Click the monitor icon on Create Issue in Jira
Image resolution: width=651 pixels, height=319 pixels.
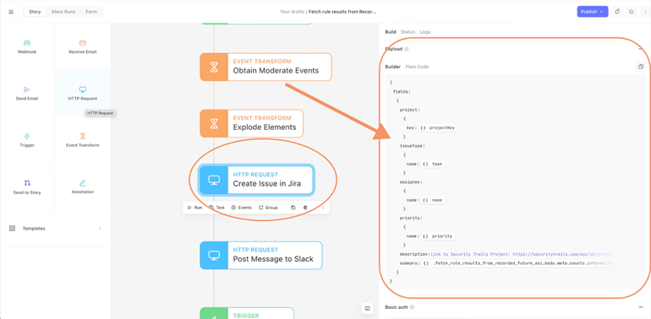coord(214,180)
